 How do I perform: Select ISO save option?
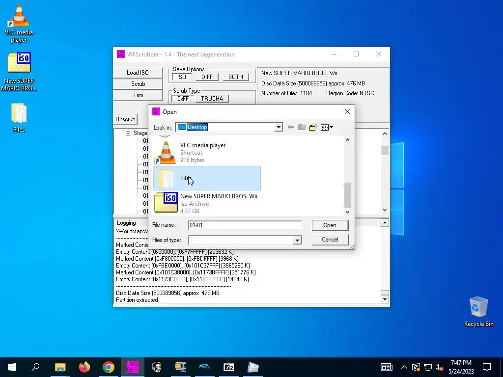[182, 77]
